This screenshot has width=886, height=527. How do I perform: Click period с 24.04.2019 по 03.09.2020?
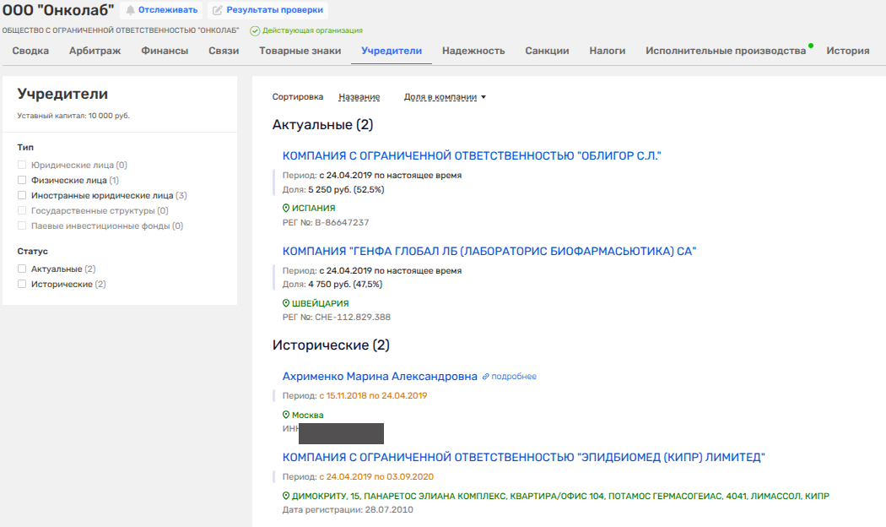click(376, 476)
